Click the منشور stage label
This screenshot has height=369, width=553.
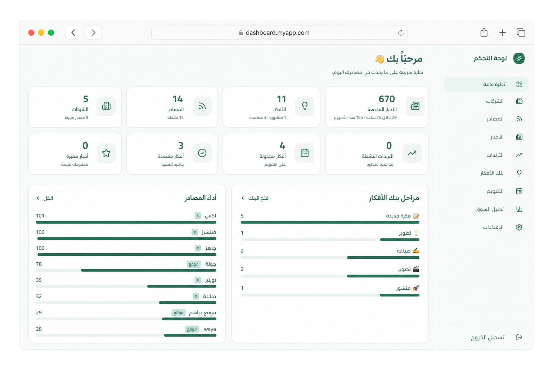403,288
